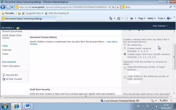Screen dimensions: 176x110
Task: Open ACME Global Slide Library link
Action: pos(12,37)
